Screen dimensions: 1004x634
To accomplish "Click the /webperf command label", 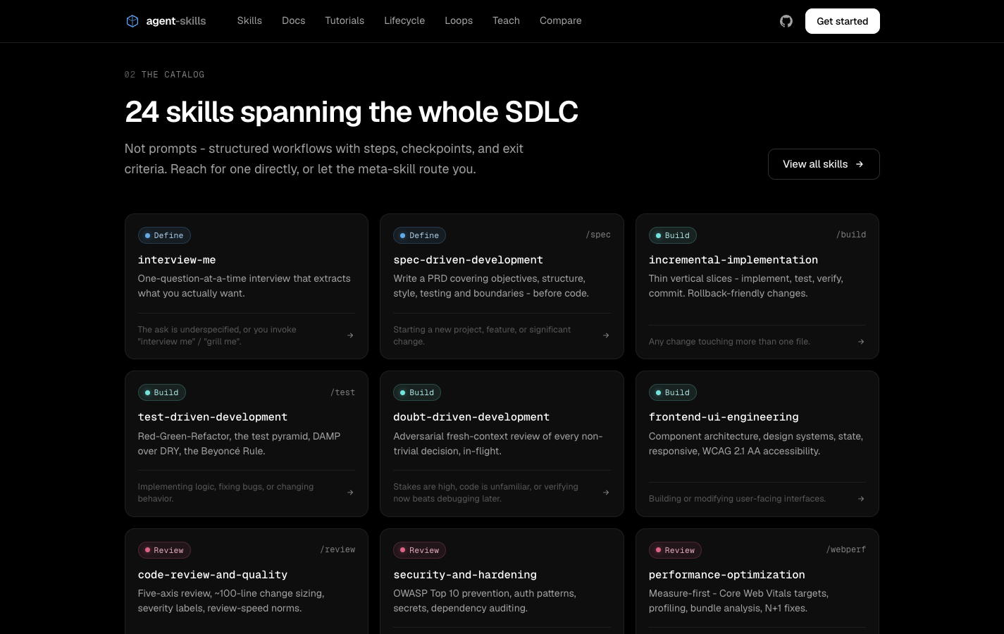I will 846,549.
